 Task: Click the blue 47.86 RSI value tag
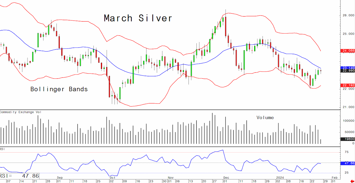[348, 163]
